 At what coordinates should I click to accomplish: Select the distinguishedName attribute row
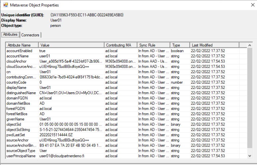(x=21, y=93)
